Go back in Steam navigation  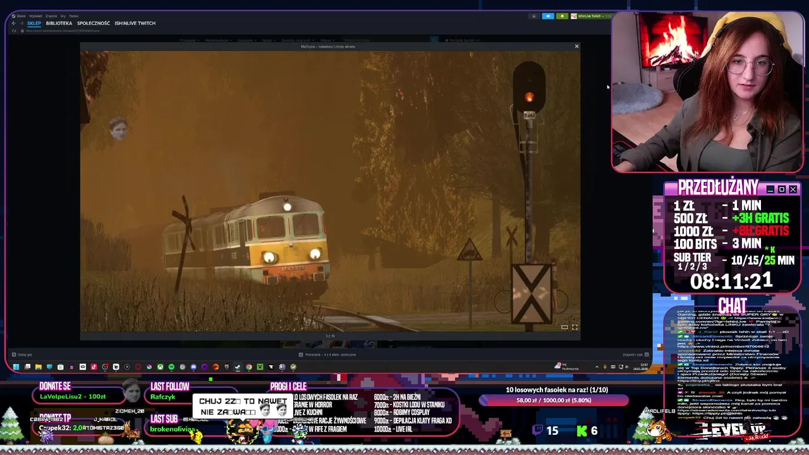[14, 23]
